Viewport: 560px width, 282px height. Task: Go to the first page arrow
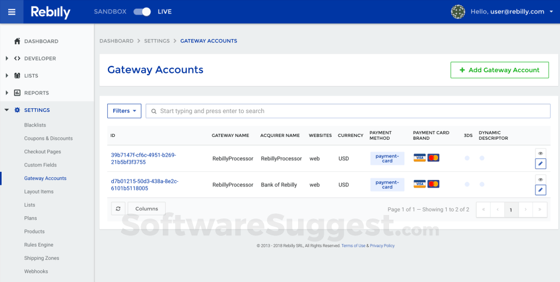(x=484, y=209)
